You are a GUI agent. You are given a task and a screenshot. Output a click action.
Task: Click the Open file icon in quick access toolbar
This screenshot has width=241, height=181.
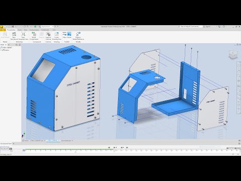click(x=10, y=27)
